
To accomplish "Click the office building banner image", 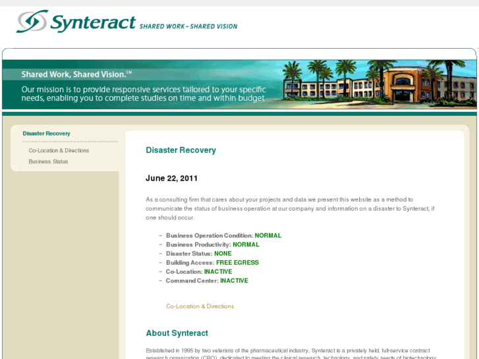I will pos(379,83).
